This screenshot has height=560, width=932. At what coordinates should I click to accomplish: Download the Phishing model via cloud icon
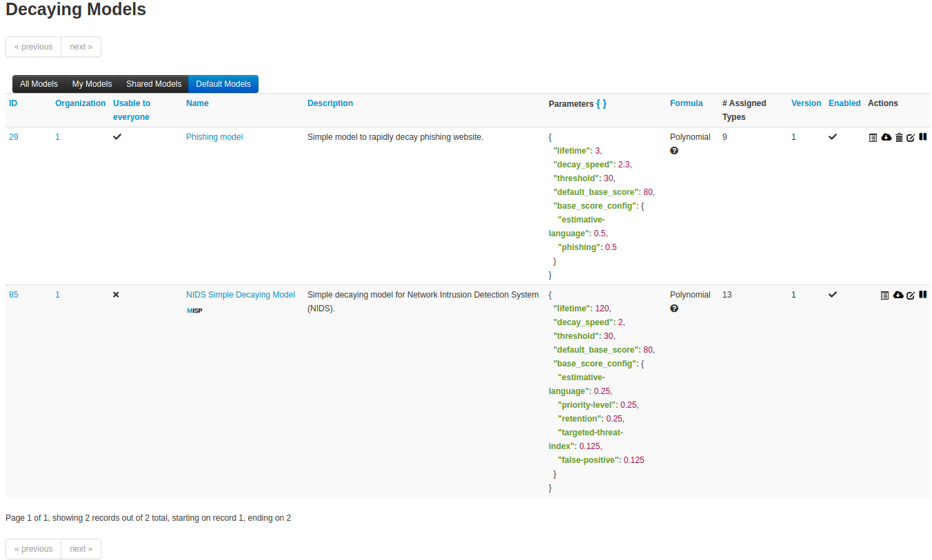point(887,137)
